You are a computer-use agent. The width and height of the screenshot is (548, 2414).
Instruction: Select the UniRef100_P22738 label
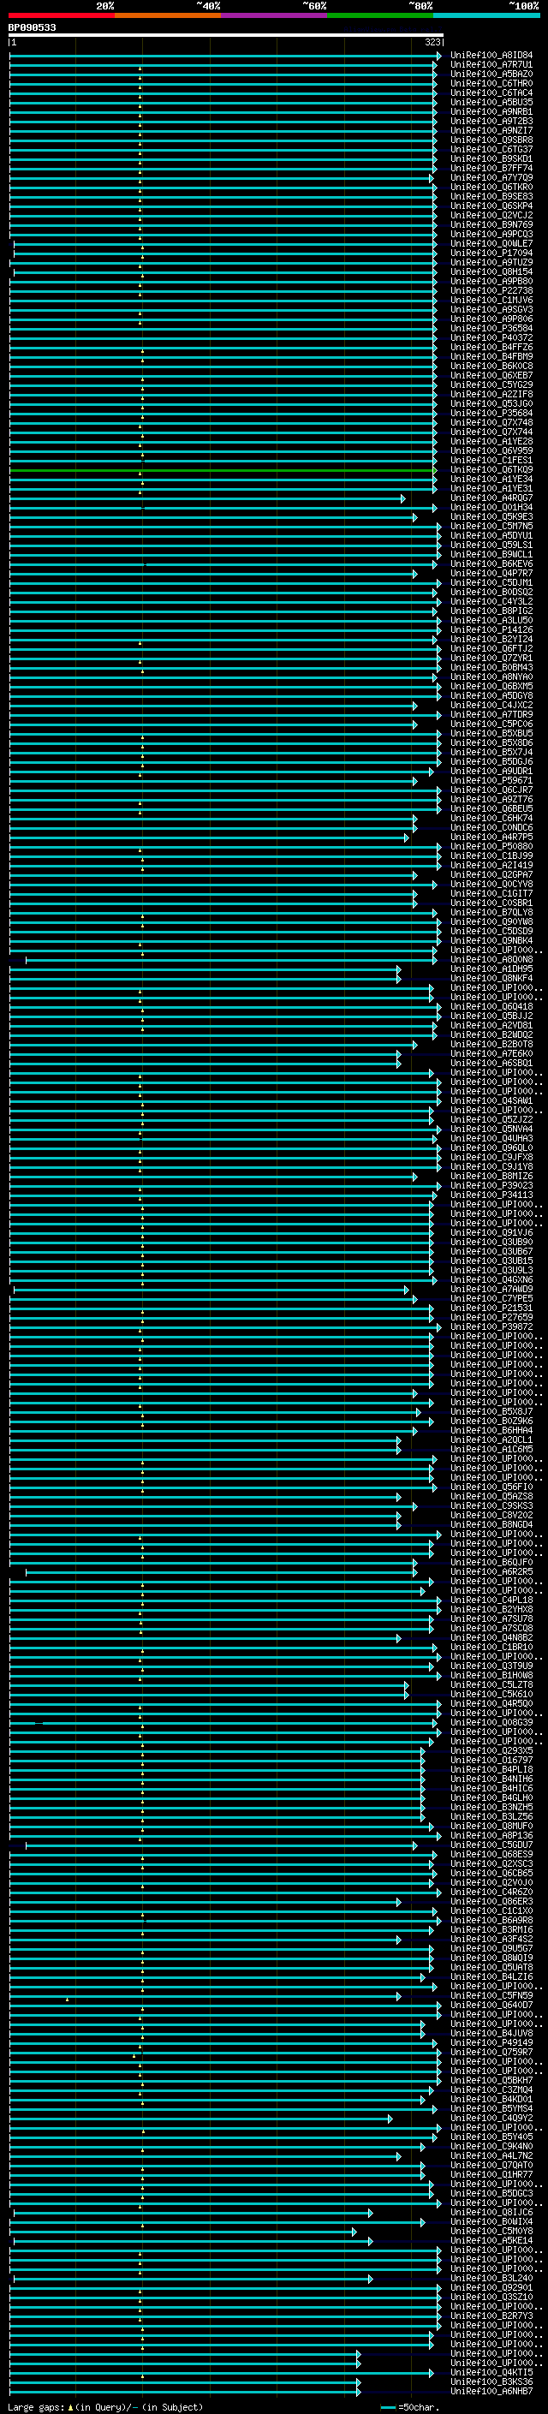point(491,290)
